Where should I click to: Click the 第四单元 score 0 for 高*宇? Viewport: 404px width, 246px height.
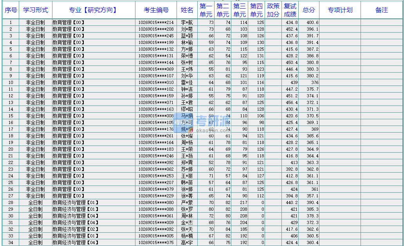(256, 242)
